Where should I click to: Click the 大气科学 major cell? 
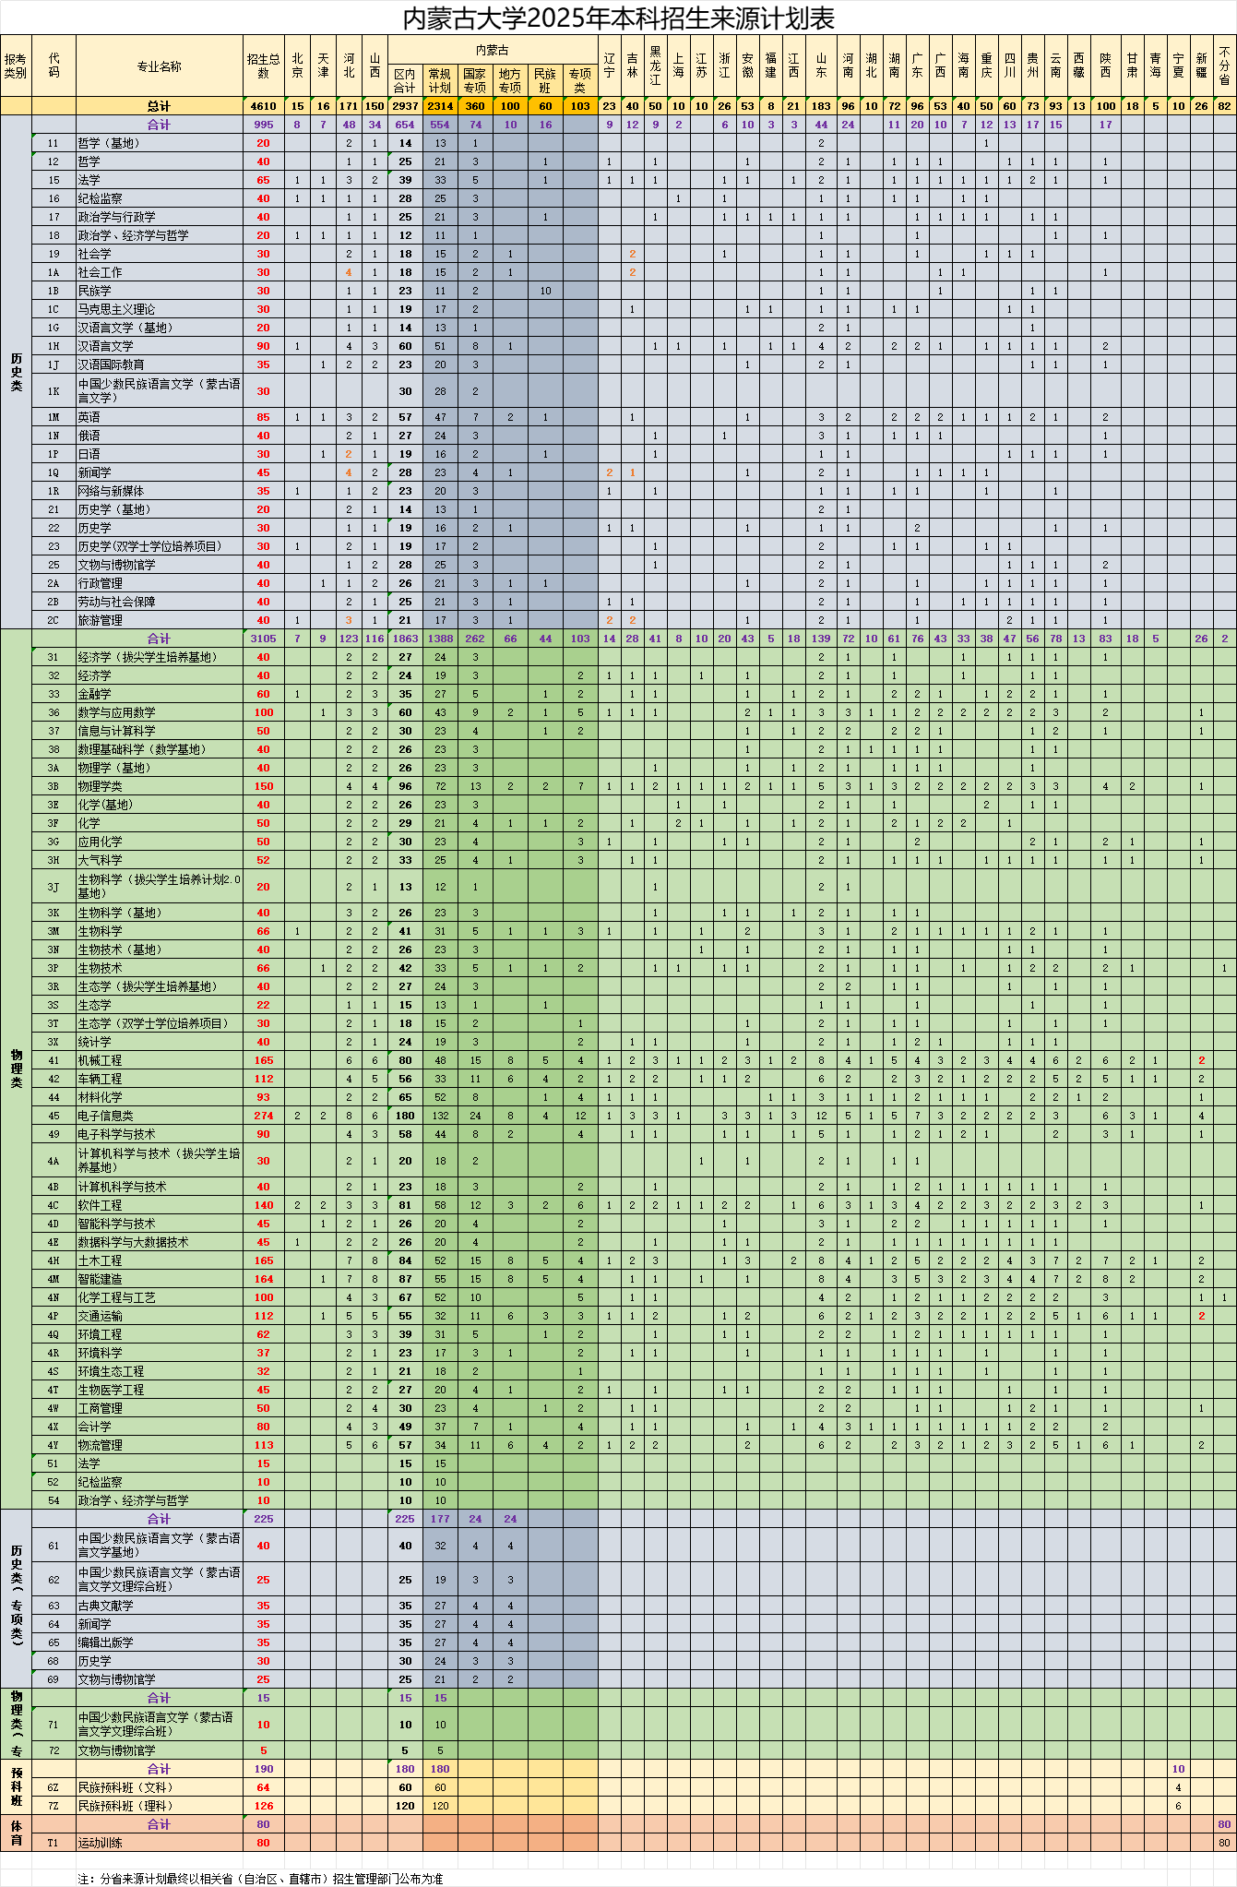click(x=160, y=860)
